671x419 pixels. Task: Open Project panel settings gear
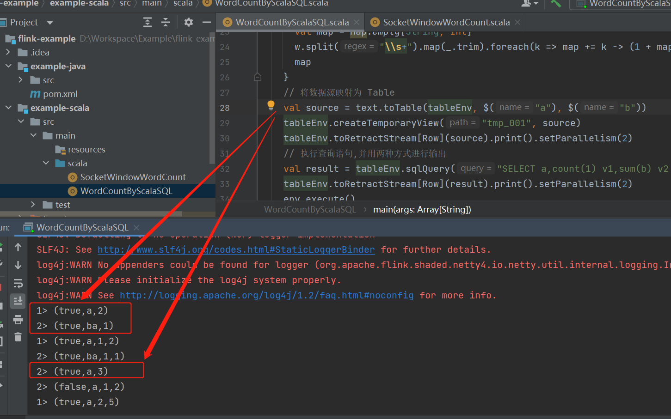click(188, 22)
